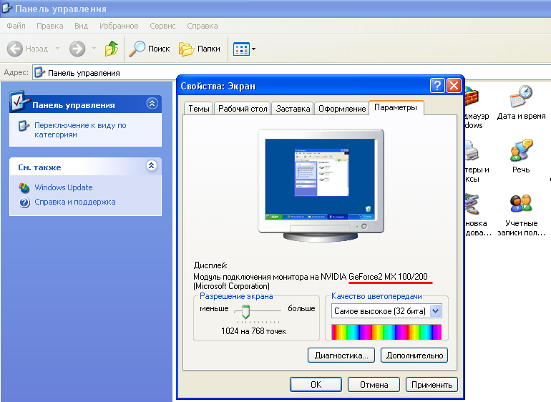Go up one folder level icon
The image size is (551, 402).
112,49
